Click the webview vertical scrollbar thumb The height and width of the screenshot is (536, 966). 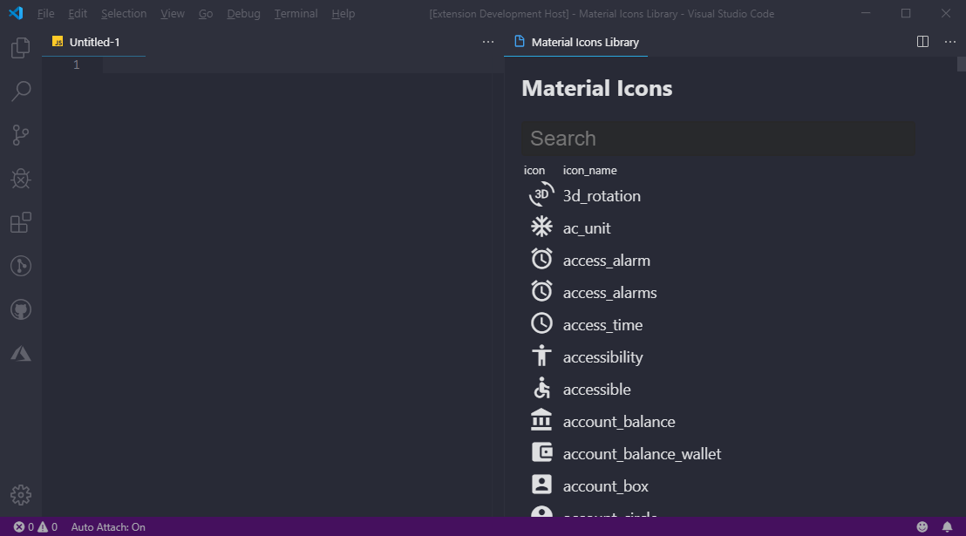[x=961, y=64]
